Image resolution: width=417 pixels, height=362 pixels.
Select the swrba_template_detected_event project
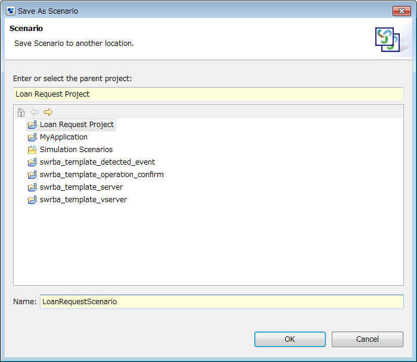(x=97, y=162)
